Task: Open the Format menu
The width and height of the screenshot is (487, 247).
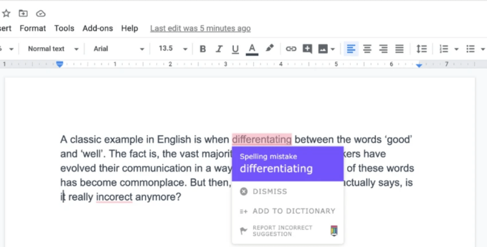Action: (x=33, y=28)
